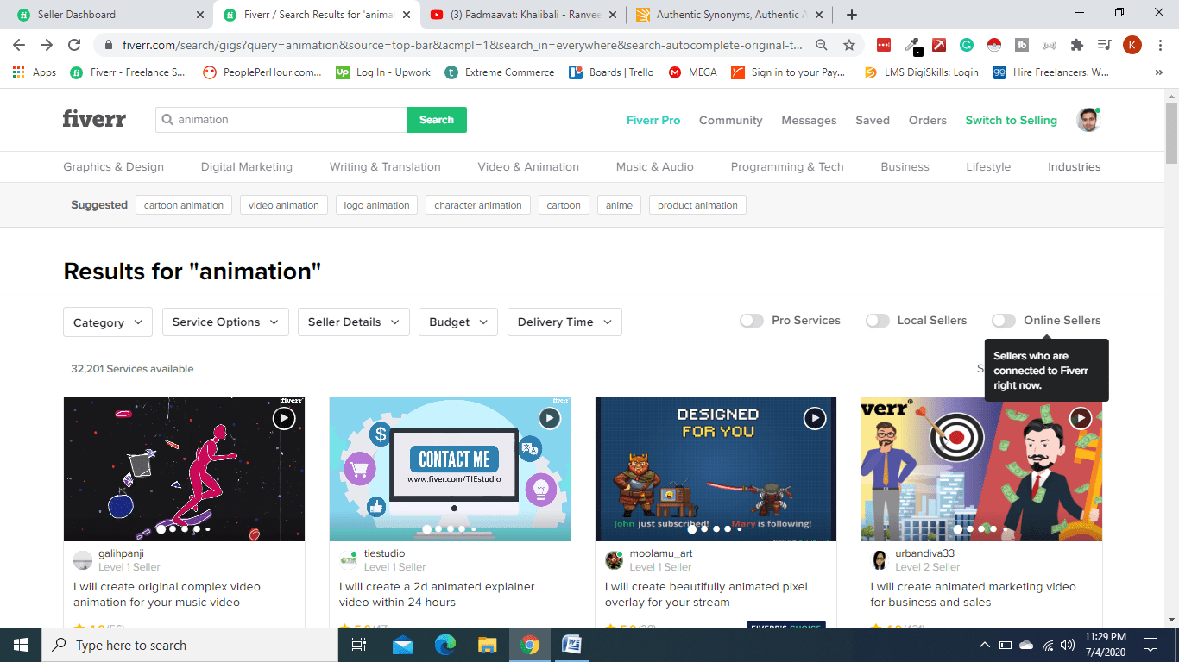
Task: Open Word from the taskbar
Action: click(x=571, y=645)
